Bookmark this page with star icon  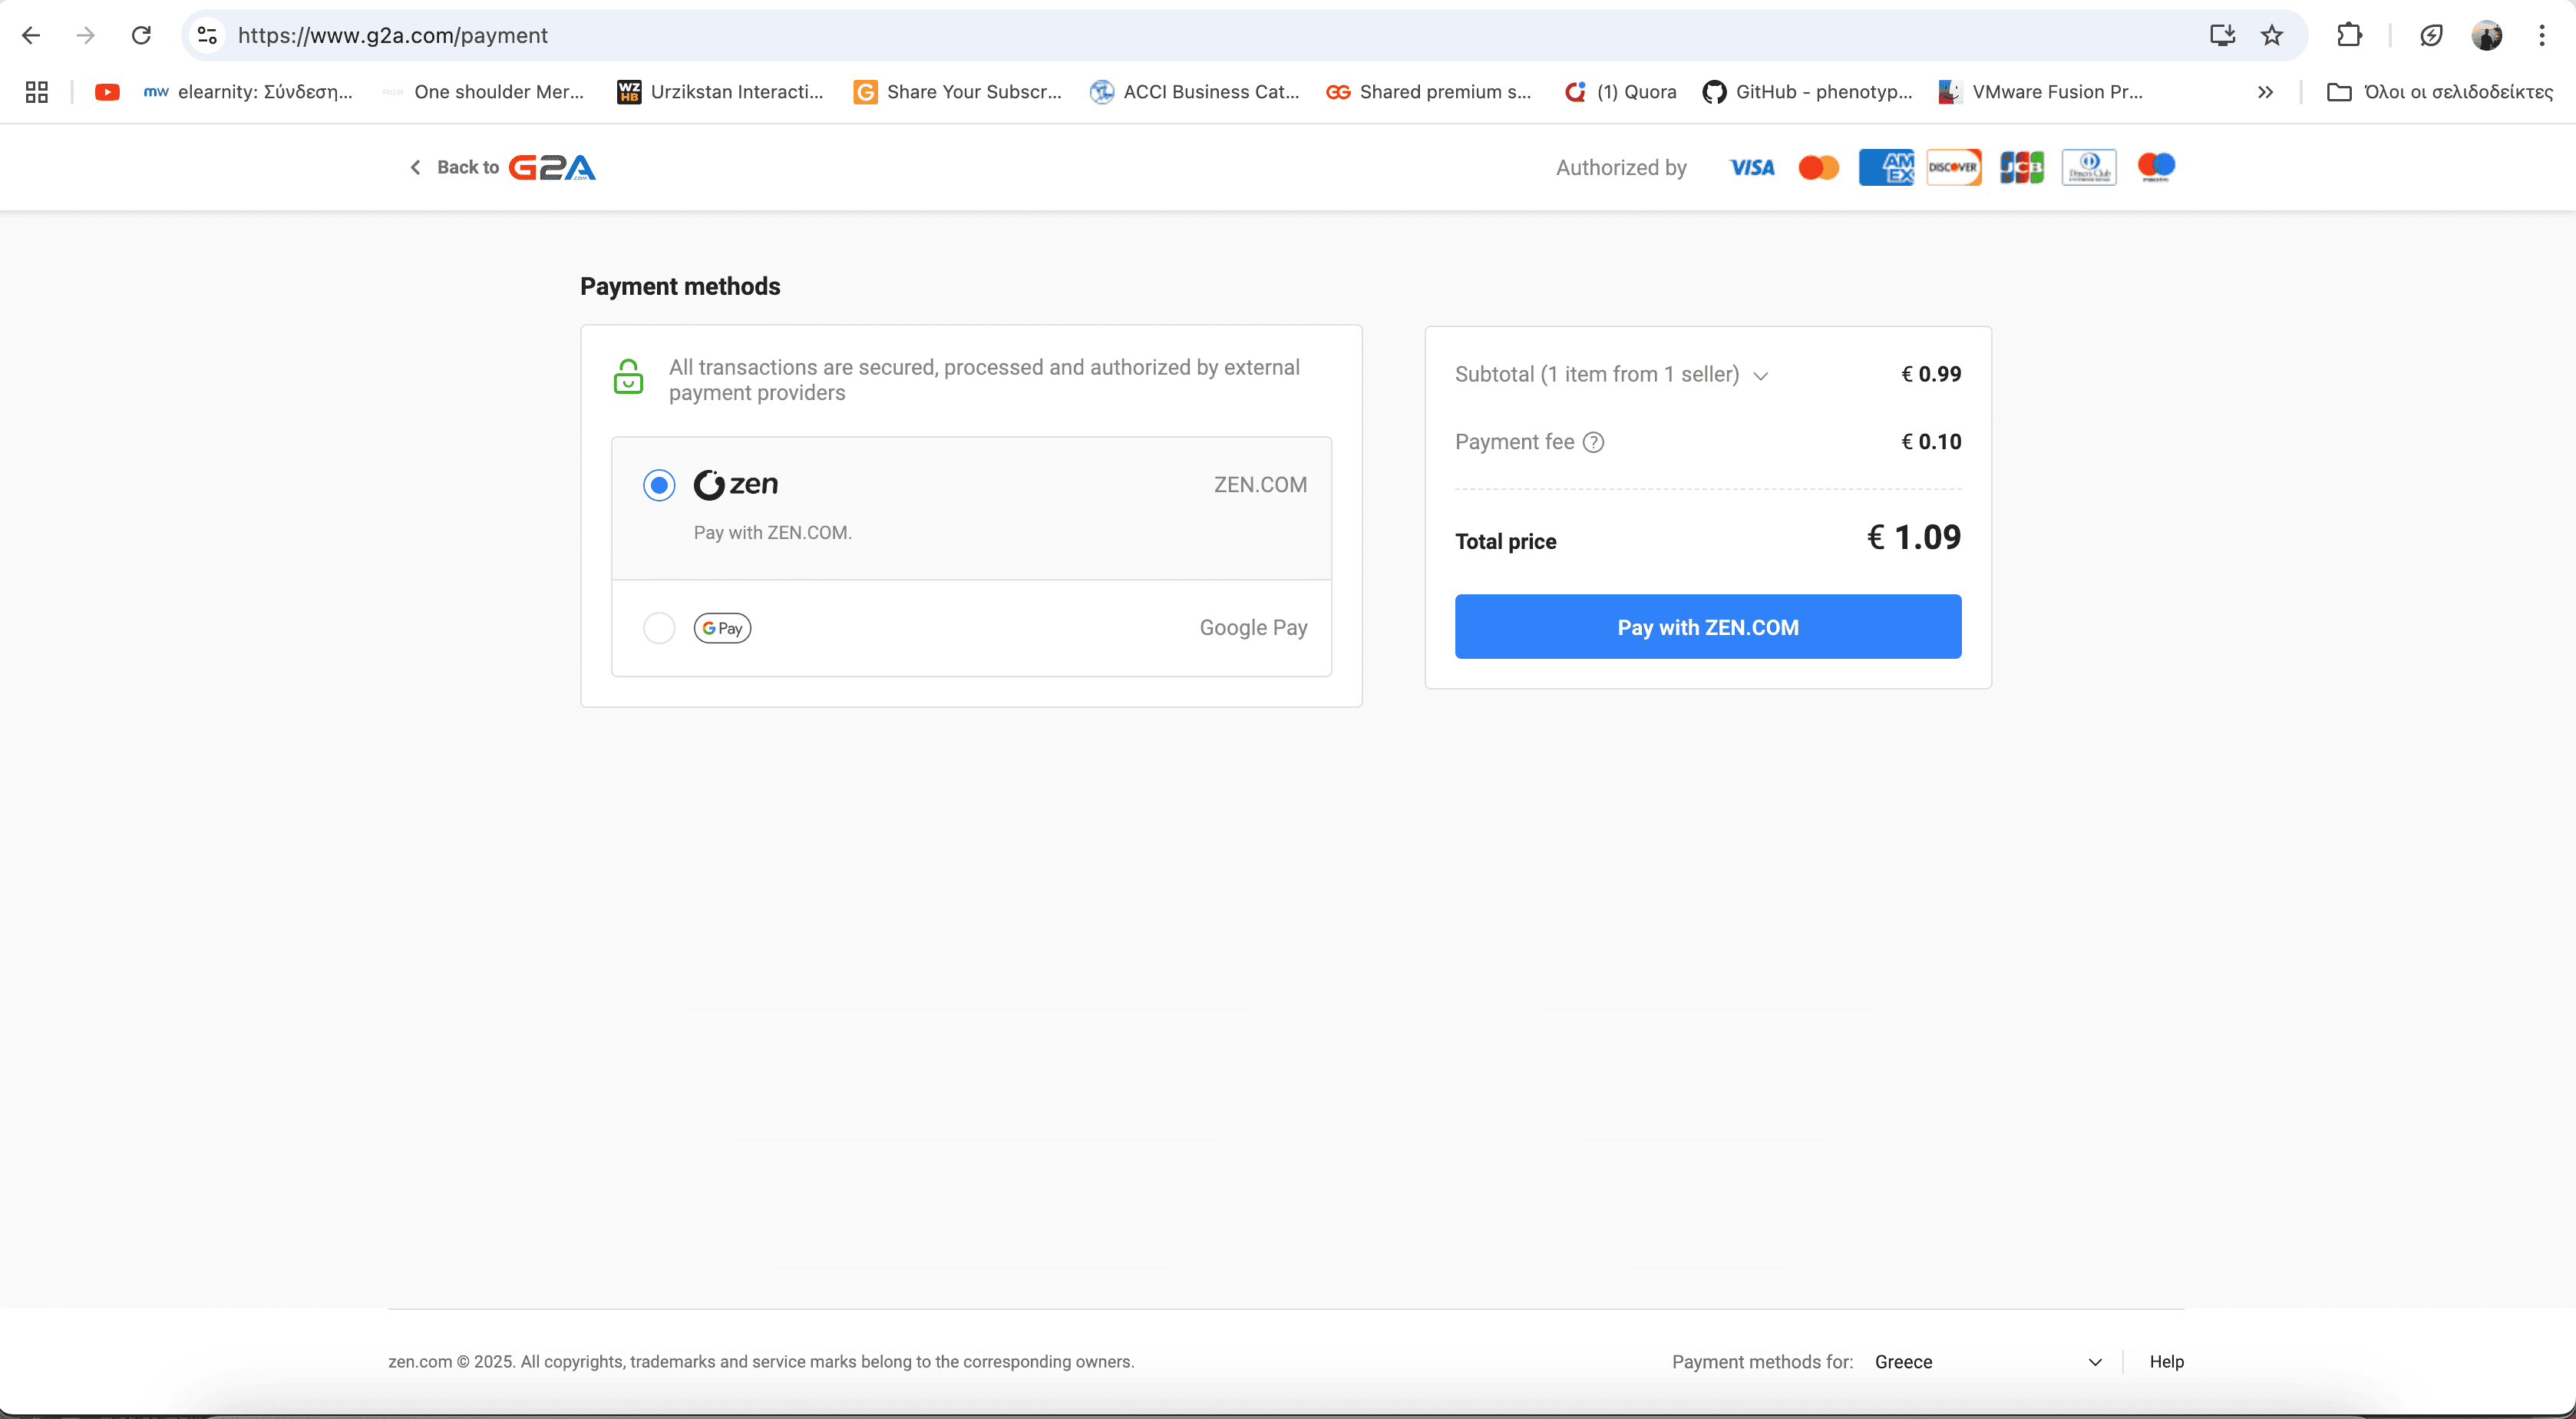click(2272, 36)
